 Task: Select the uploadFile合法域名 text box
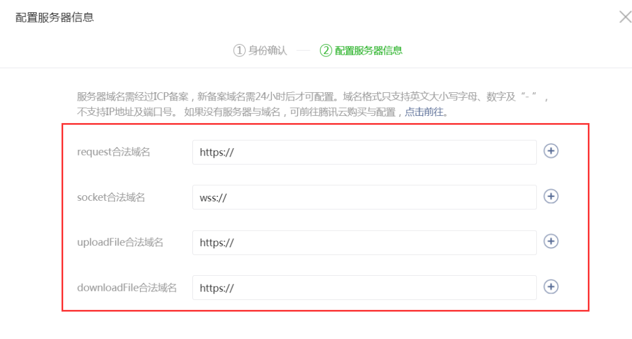[364, 243]
